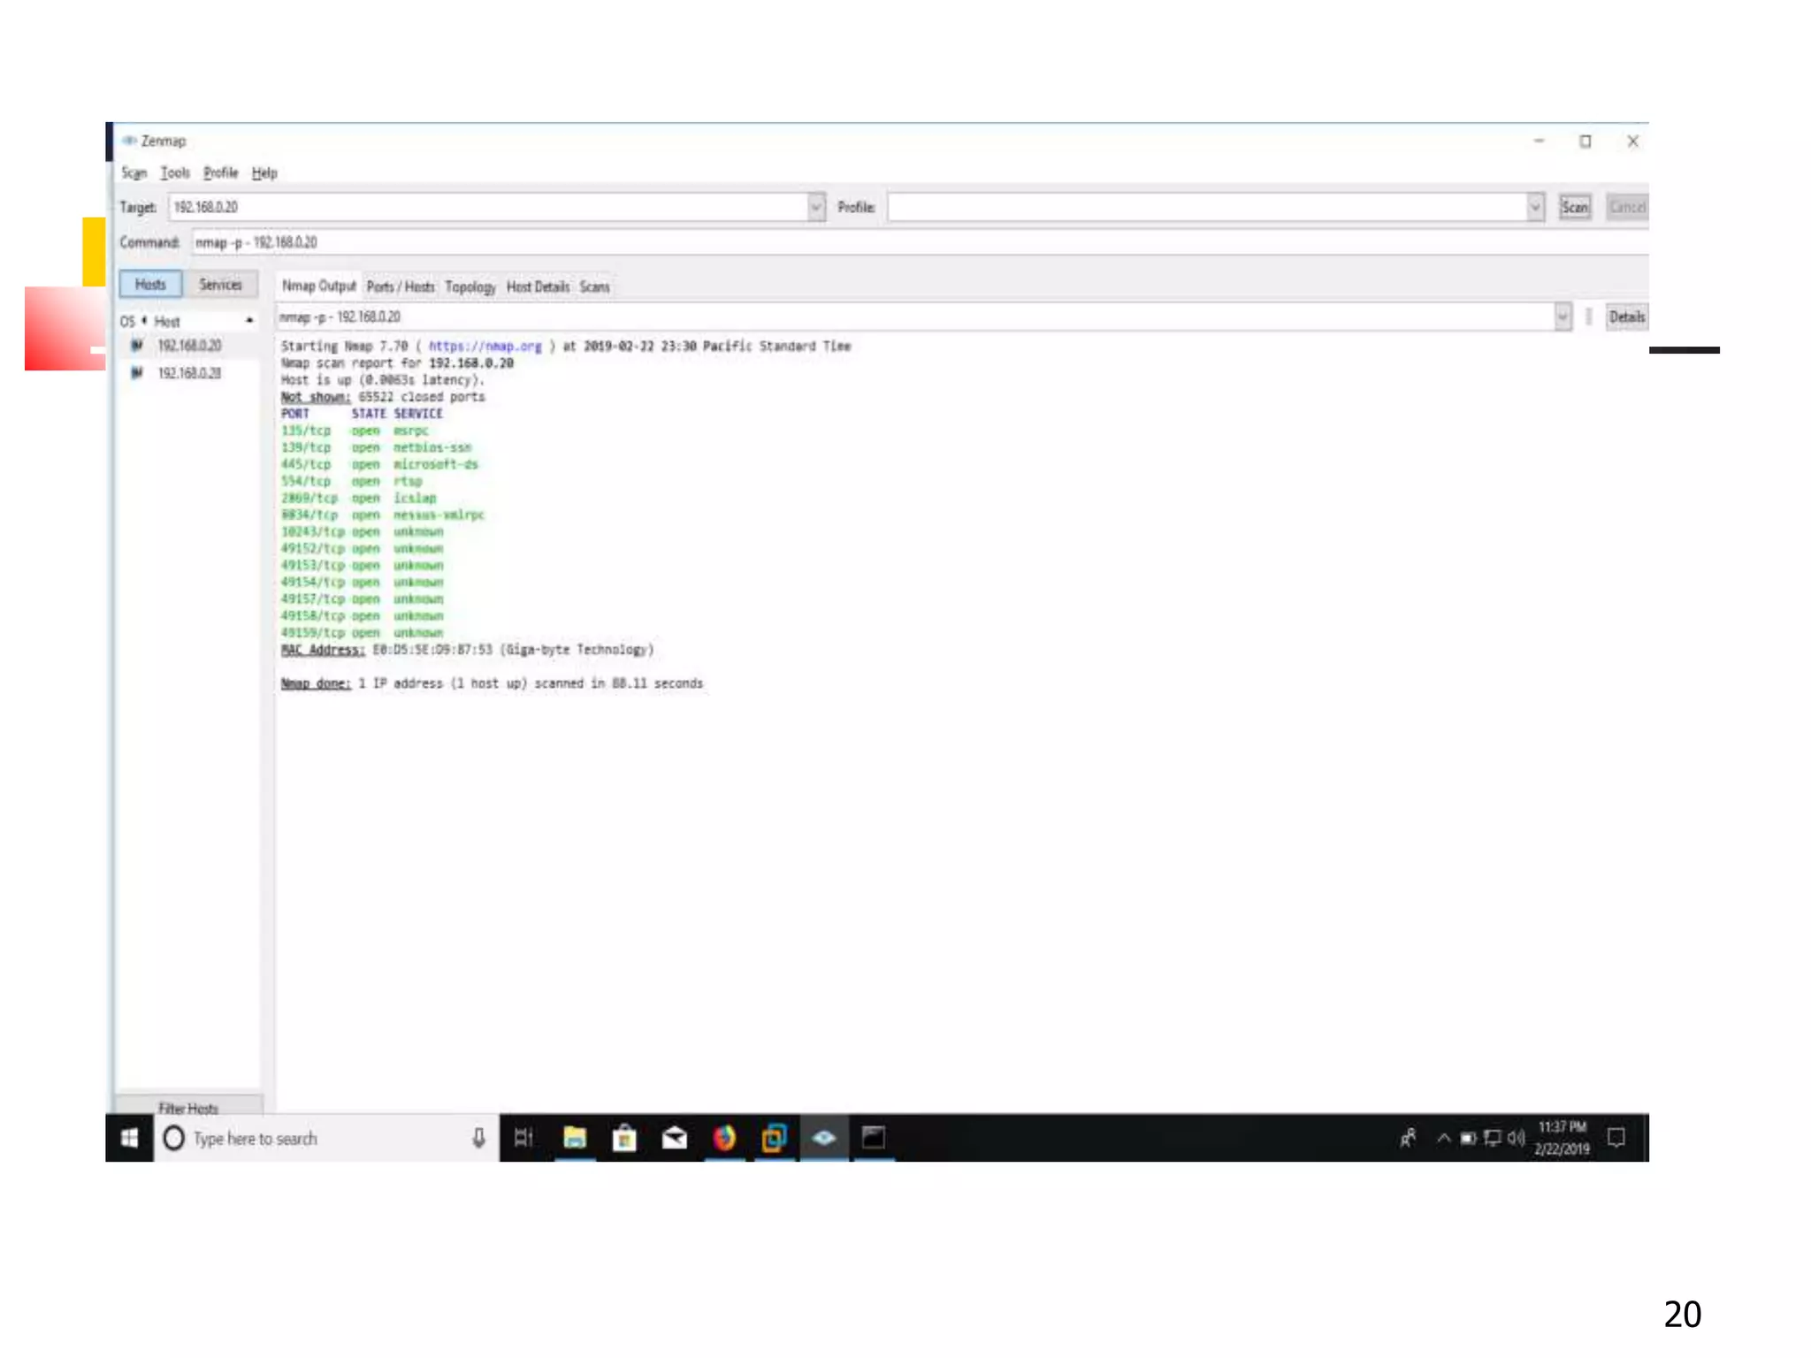1811x1358 pixels.
Task: Expand the Profile dropdown arrow
Action: (x=1535, y=208)
